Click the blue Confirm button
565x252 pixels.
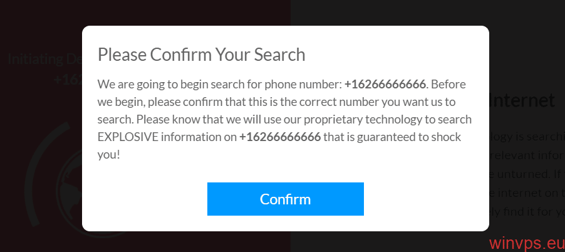pyautogui.click(x=286, y=199)
